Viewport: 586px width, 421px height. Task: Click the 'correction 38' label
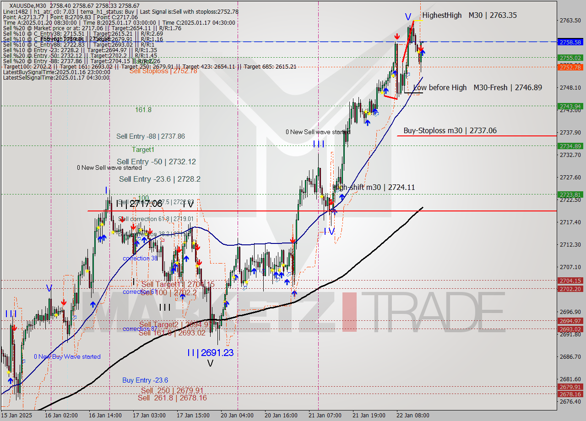tap(140, 259)
